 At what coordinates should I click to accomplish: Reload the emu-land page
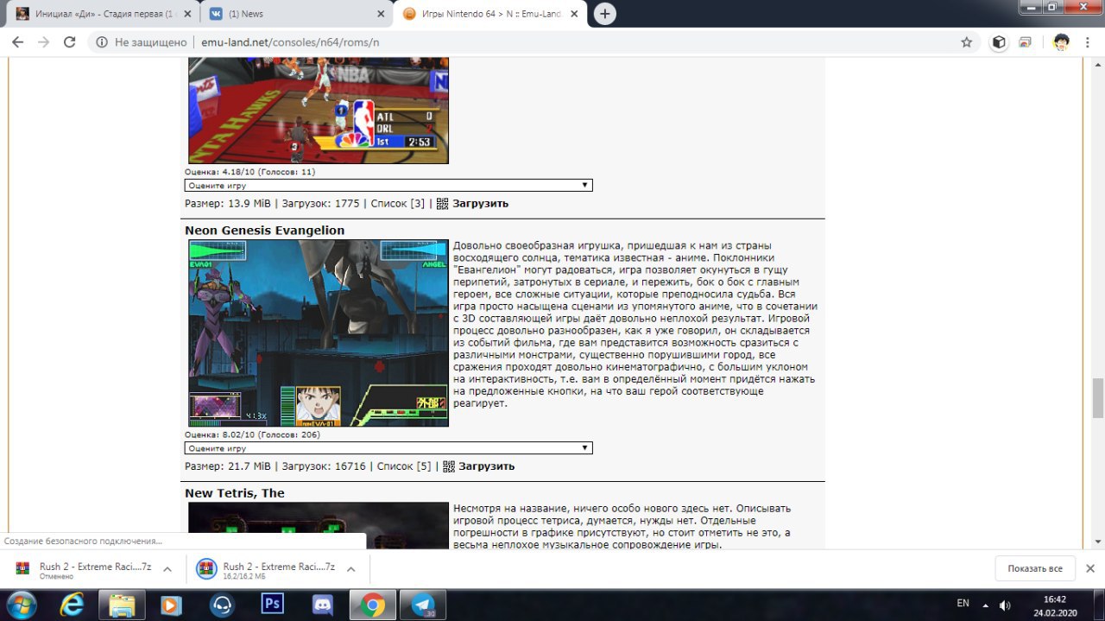[70, 42]
